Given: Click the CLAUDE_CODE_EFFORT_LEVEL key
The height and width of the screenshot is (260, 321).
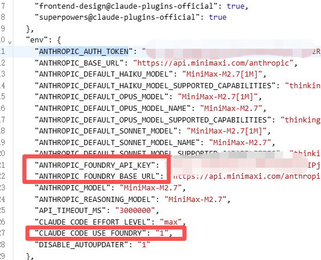Looking at the screenshot, I should [92, 222].
